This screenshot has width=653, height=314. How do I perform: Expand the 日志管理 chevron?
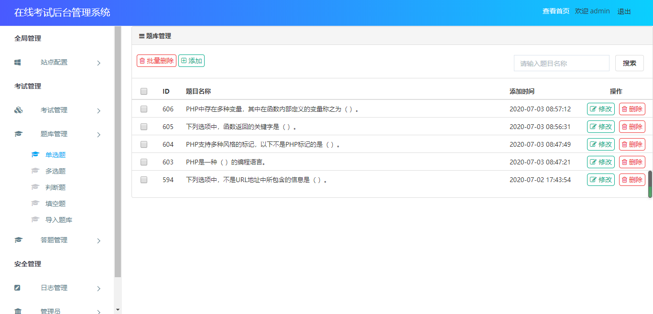coord(99,288)
